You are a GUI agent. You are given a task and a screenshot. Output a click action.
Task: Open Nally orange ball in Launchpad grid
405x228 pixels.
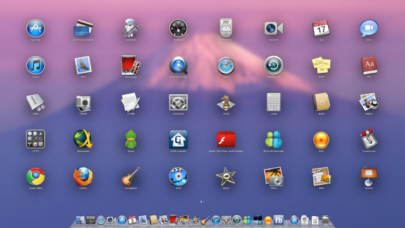click(321, 140)
